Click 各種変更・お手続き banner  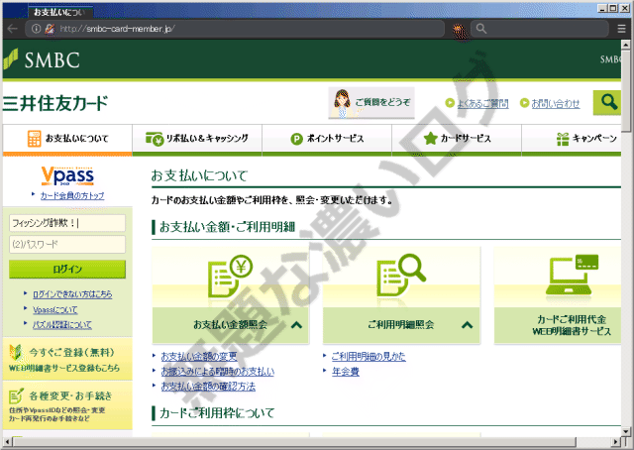(x=67, y=405)
